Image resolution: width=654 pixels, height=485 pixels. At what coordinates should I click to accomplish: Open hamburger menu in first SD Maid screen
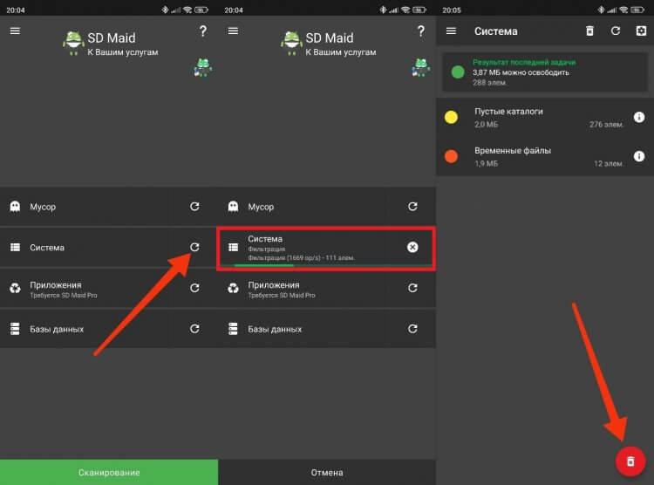15,31
